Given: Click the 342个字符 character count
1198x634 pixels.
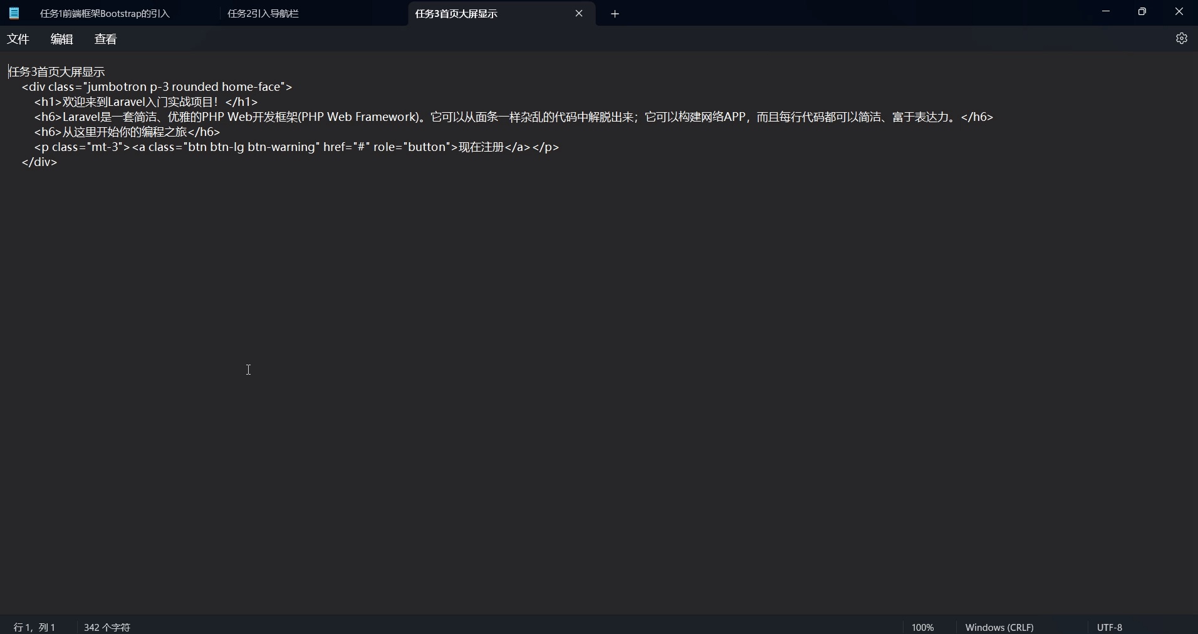Looking at the screenshot, I should point(107,626).
